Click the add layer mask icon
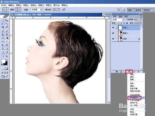Image resolution: width=155 pixels, height=116 pixels. pyautogui.click(x=121, y=71)
